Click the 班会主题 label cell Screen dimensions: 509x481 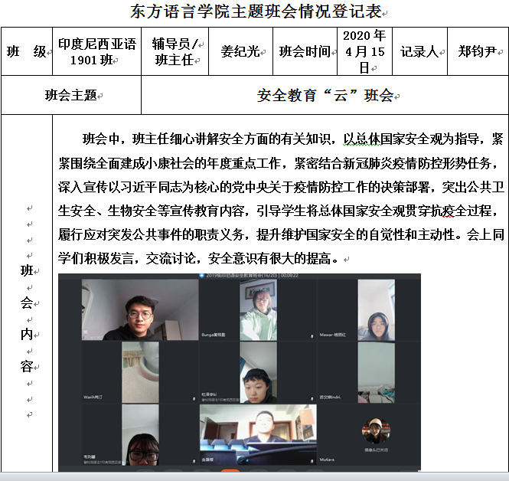point(71,95)
